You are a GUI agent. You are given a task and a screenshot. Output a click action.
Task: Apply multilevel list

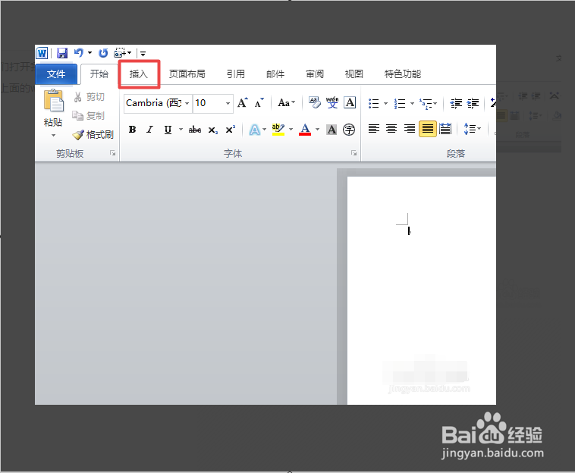click(426, 103)
